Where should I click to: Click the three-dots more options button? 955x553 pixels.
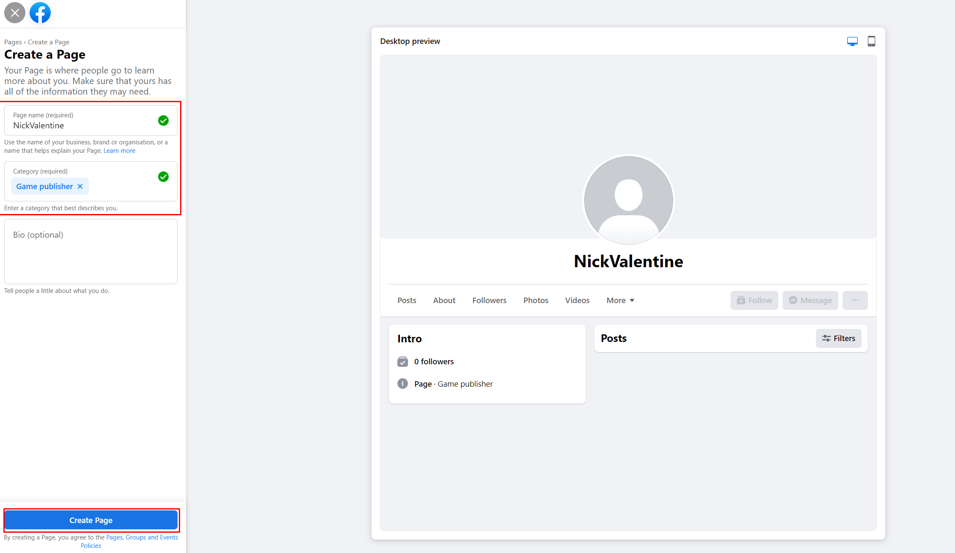pos(855,300)
